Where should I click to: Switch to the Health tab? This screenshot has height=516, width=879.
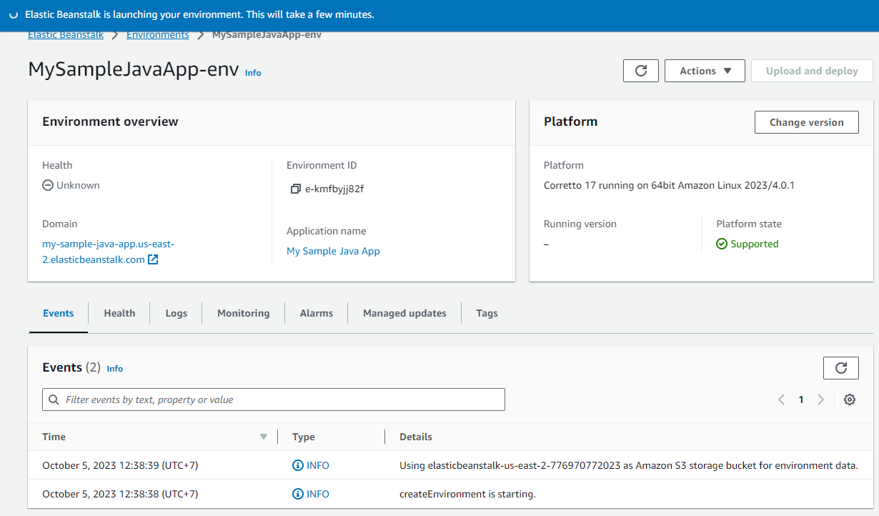coord(119,313)
